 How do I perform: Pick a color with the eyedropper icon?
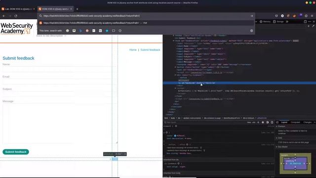point(313,26)
